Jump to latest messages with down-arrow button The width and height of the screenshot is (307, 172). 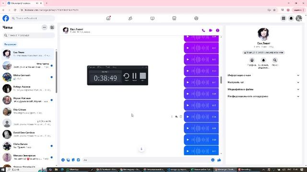(x=142, y=149)
